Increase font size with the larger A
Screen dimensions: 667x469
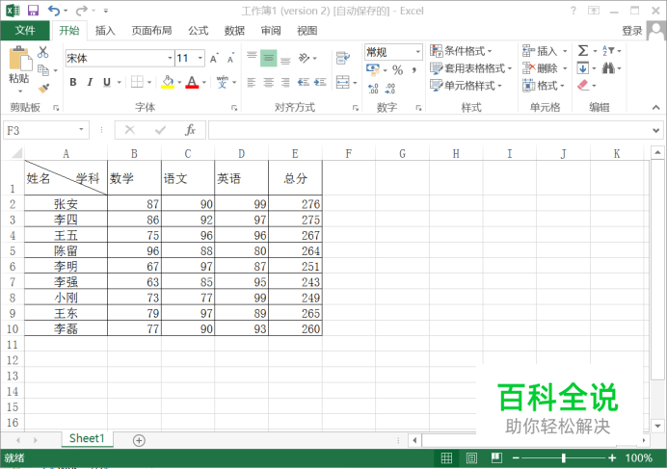214,58
